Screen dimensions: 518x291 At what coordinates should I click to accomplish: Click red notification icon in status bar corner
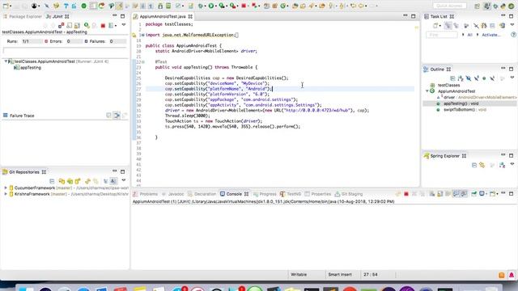tap(512, 275)
